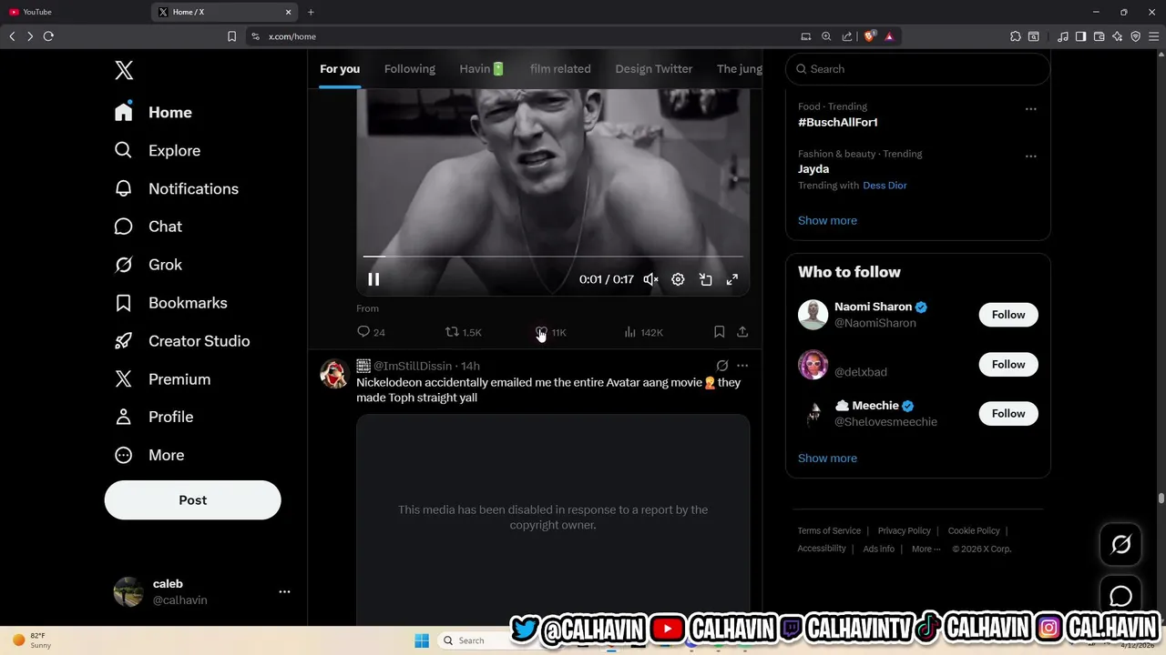
Task: Like the video post with 11K
Action: point(552,332)
